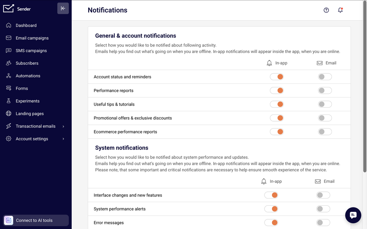Click the In-app bell icon in General section
The image size is (367, 229).
click(x=270, y=63)
